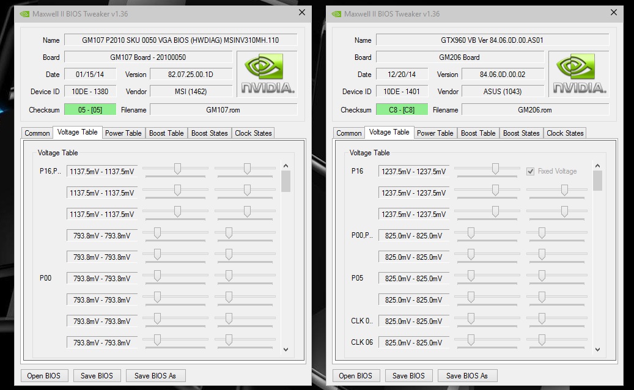
Task: Click the Version field showing 82.07.25.00.1D
Action: point(191,75)
